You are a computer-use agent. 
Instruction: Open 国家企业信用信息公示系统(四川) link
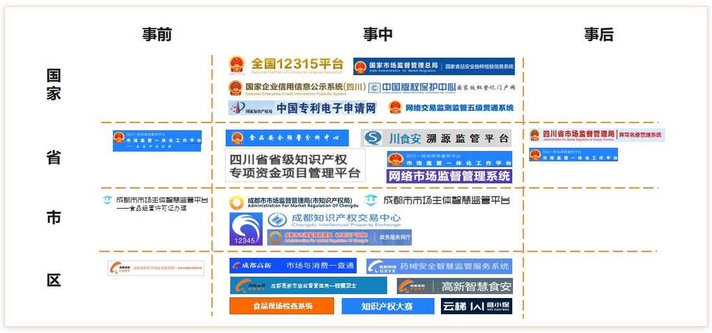[x=296, y=88]
